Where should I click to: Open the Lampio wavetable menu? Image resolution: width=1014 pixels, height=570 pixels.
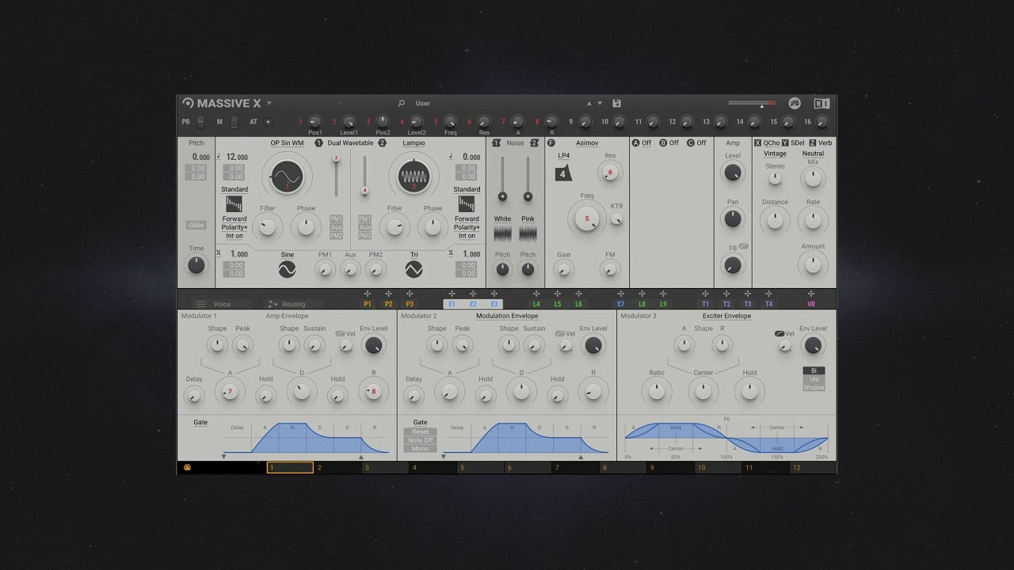414,143
